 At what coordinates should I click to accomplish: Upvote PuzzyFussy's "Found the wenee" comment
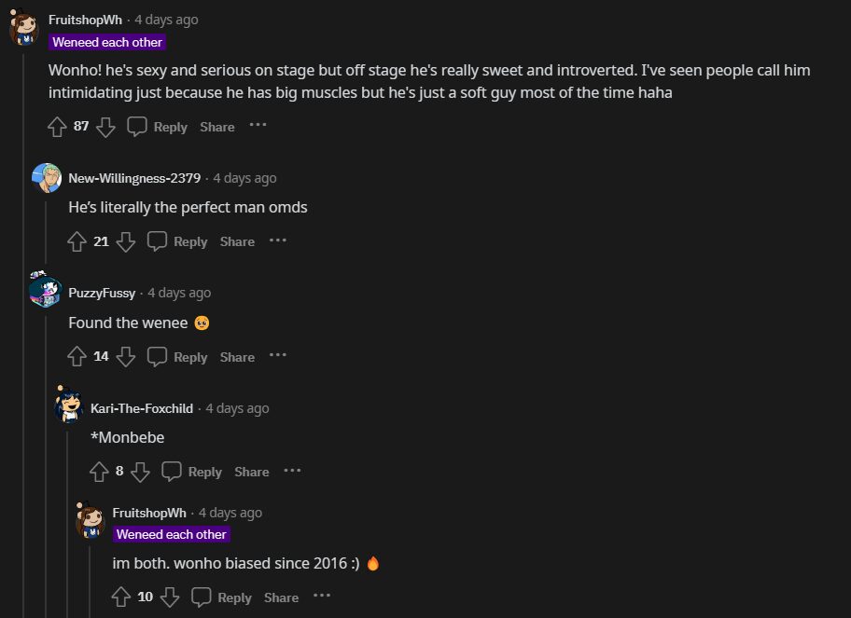(x=77, y=356)
